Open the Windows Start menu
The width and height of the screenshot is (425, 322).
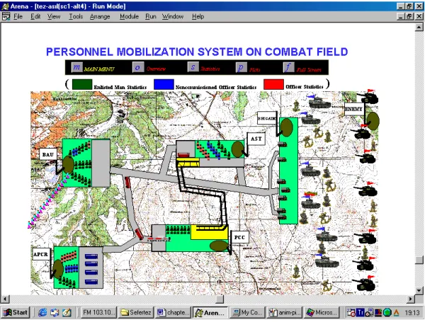click(16, 313)
